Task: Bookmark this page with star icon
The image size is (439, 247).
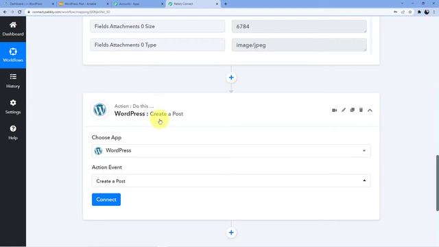Action: pyautogui.click(x=410, y=12)
